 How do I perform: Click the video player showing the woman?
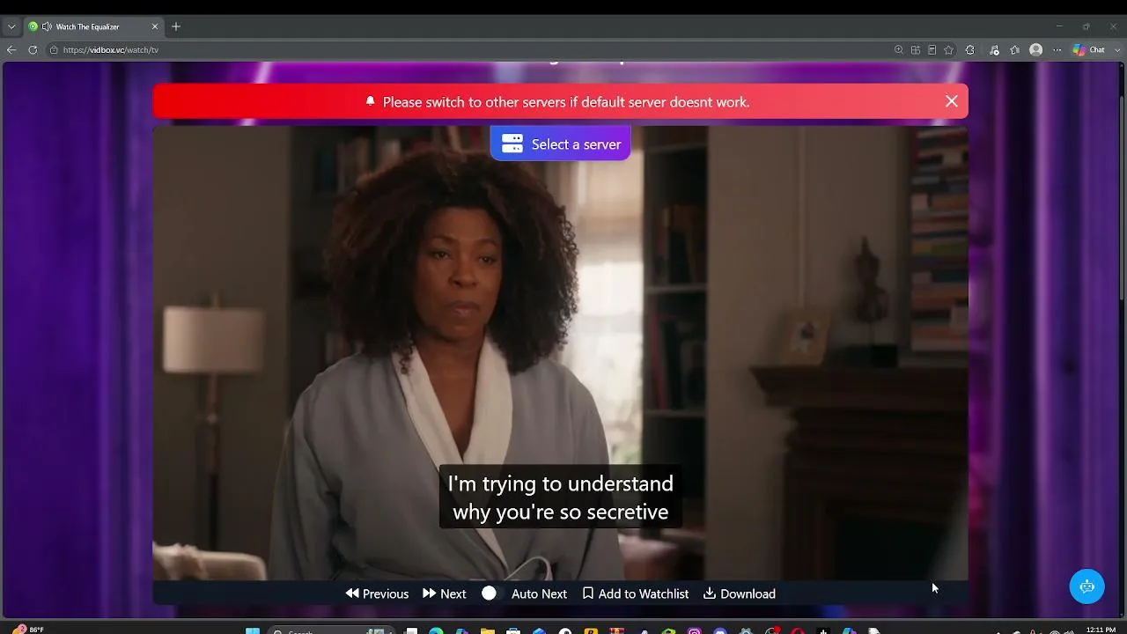pyautogui.click(x=560, y=352)
